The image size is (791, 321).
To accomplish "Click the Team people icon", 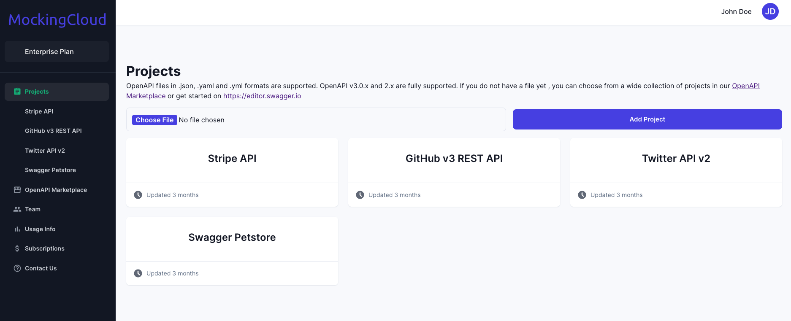I will 17,209.
